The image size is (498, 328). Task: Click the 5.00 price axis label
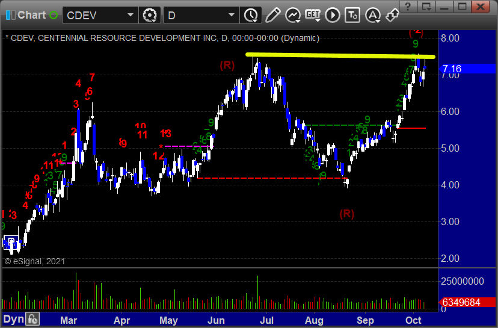450,148
